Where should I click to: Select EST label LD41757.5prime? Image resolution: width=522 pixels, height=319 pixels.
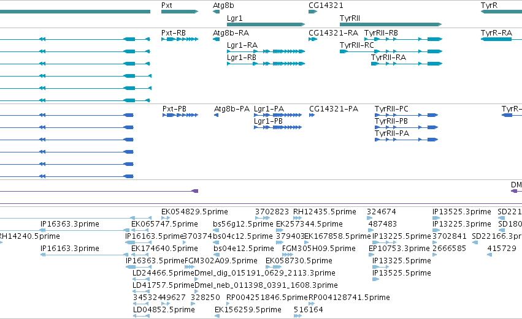point(163,286)
